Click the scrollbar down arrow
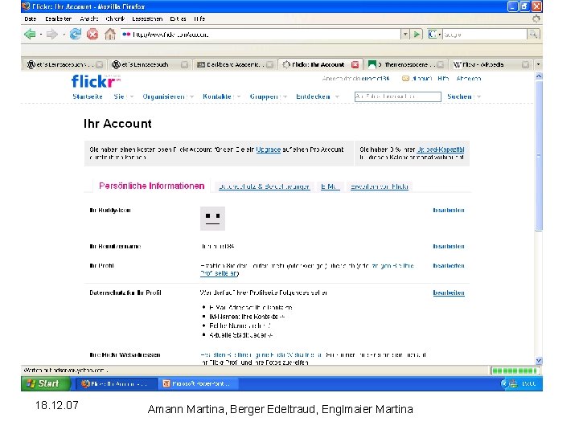The image size is (579, 434). coord(539,361)
